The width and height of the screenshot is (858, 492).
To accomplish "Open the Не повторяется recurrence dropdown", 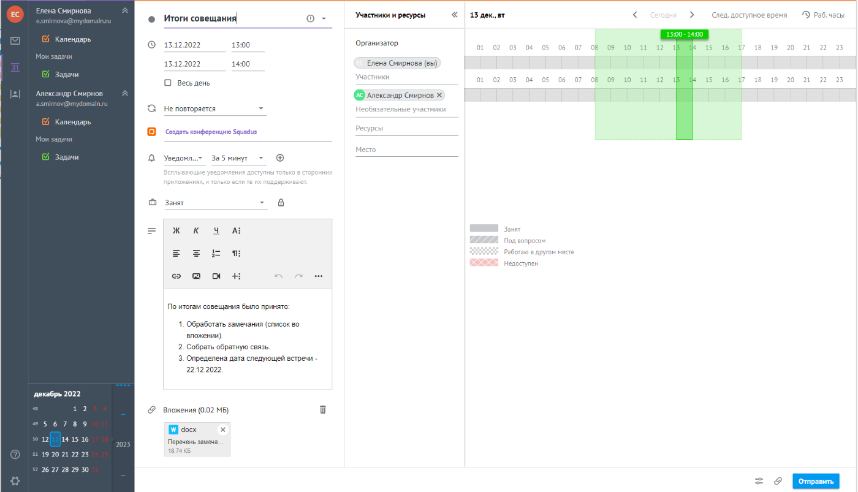I will pyautogui.click(x=214, y=108).
